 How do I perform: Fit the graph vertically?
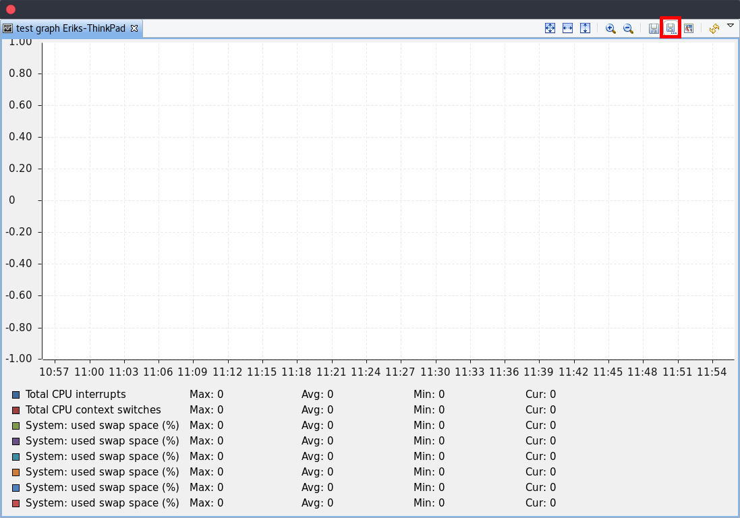tap(585, 28)
